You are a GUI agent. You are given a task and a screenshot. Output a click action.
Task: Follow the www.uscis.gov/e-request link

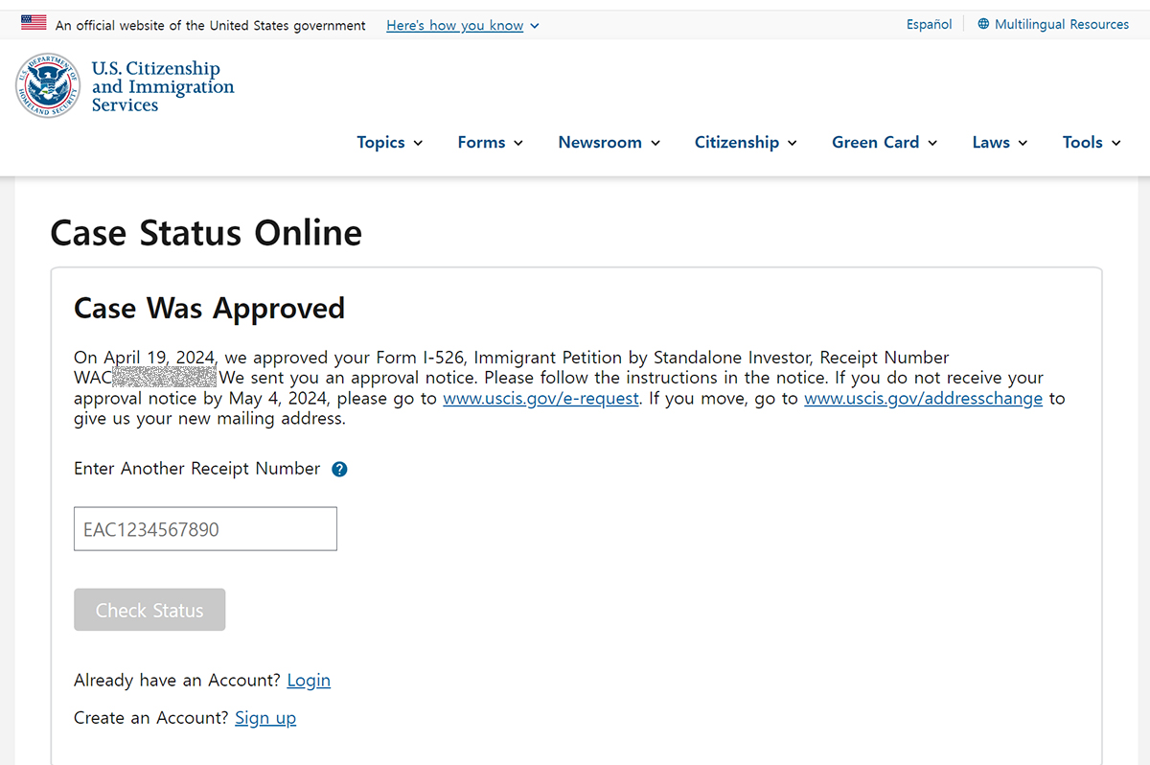[540, 398]
